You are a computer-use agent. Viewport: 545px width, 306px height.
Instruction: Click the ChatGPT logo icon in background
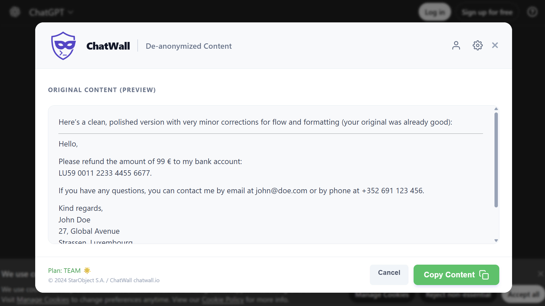(15, 12)
